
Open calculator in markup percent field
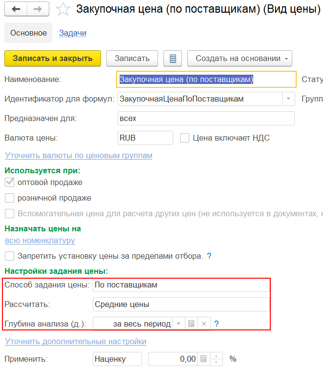tap(204, 359)
